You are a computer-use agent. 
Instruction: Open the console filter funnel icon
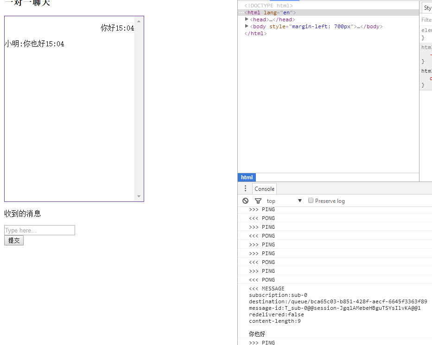[258, 201]
